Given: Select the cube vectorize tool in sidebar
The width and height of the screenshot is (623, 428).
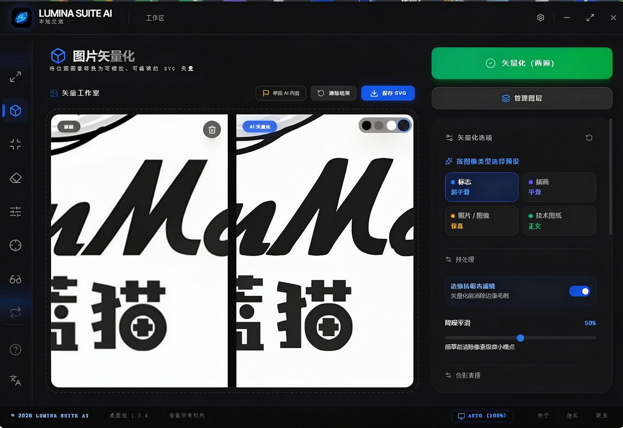Looking at the screenshot, I should [15, 111].
